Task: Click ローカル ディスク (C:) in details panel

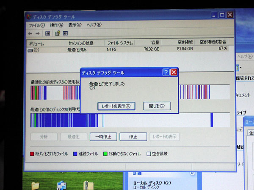Action: 152,183
